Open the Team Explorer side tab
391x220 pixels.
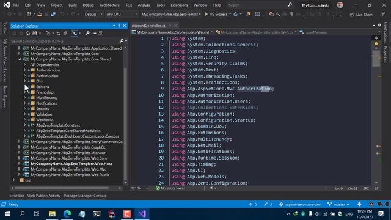tap(4, 97)
